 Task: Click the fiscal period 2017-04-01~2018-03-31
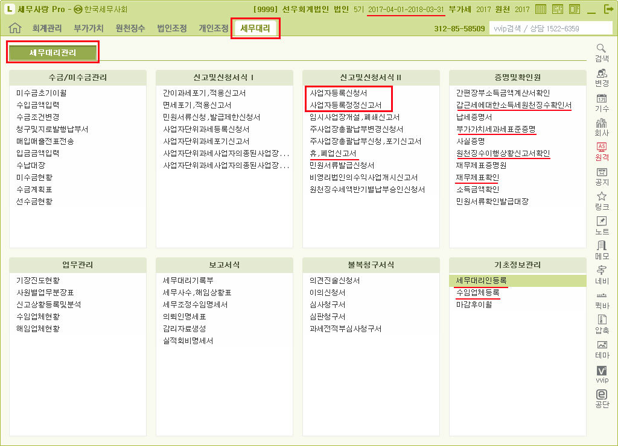(x=406, y=10)
